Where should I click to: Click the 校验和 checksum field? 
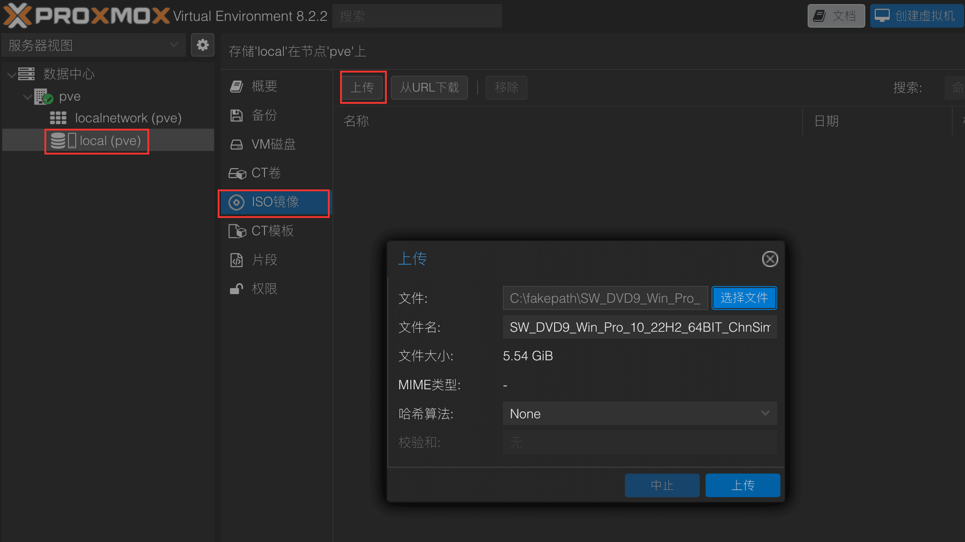coord(639,442)
